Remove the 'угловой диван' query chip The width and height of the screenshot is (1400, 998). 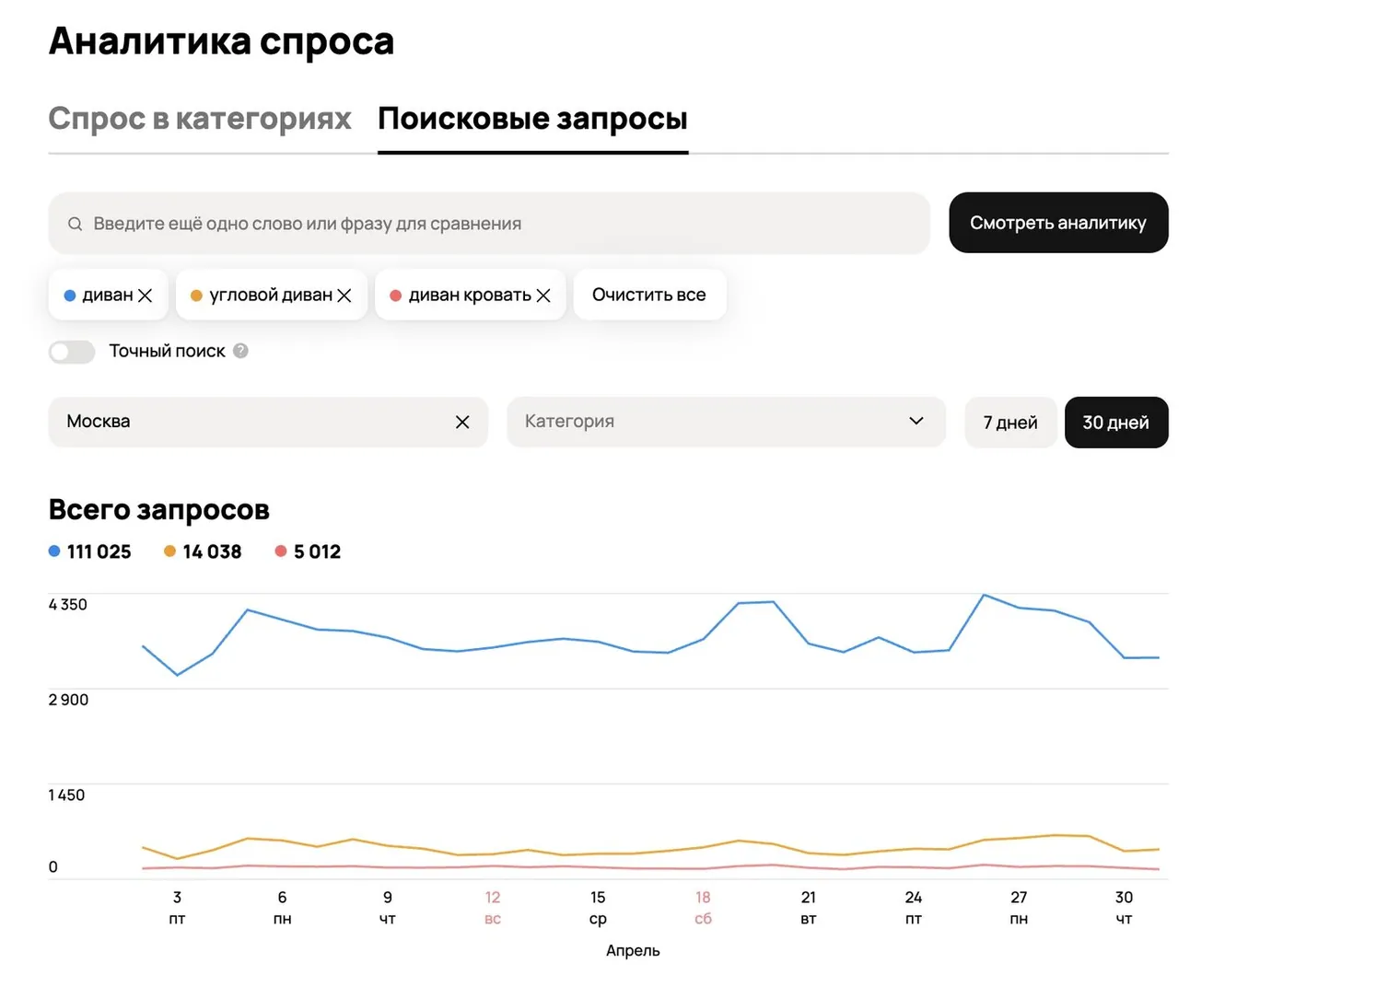(344, 296)
